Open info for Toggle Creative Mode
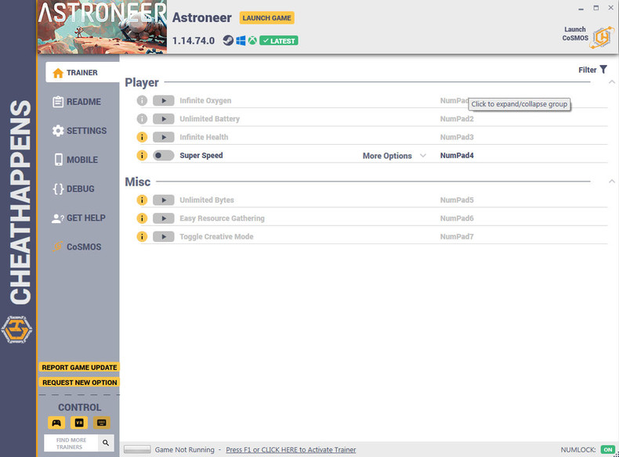 [x=142, y=236]
